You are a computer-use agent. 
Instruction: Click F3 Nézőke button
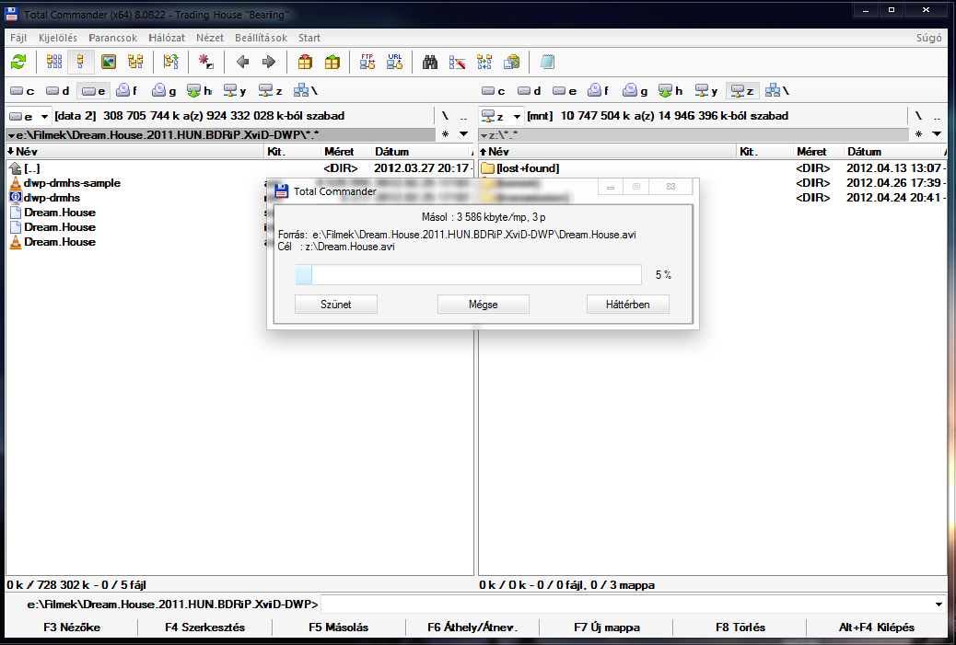(x=72, y=628)
